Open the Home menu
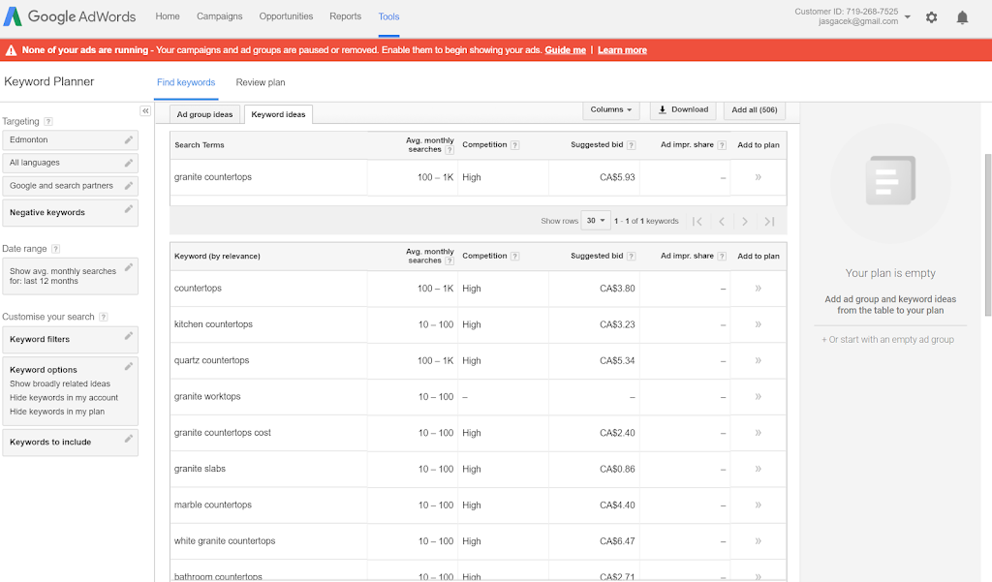 [x=168, y=16]
